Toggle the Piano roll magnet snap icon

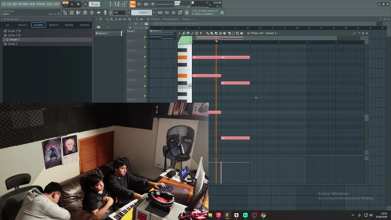click(188, 33)
